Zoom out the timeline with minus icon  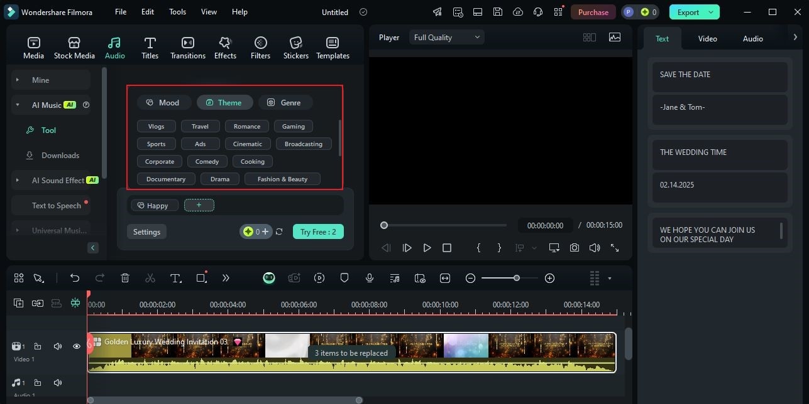pos(470,278)
